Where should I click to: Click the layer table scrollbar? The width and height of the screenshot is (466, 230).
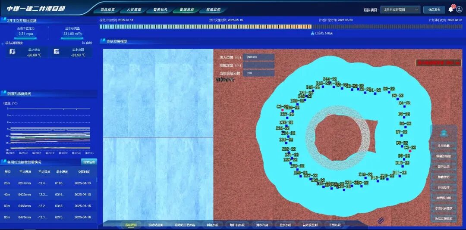(x=97, y=180)
